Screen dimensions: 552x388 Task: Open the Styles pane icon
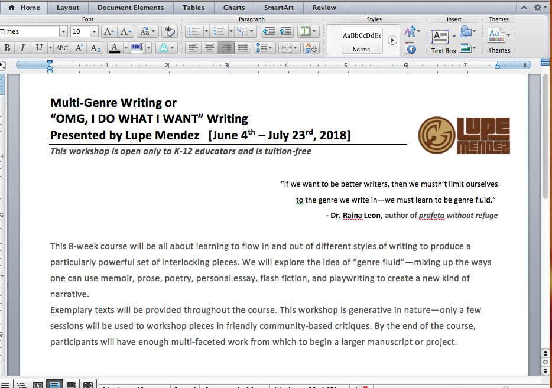coord(411,48)
